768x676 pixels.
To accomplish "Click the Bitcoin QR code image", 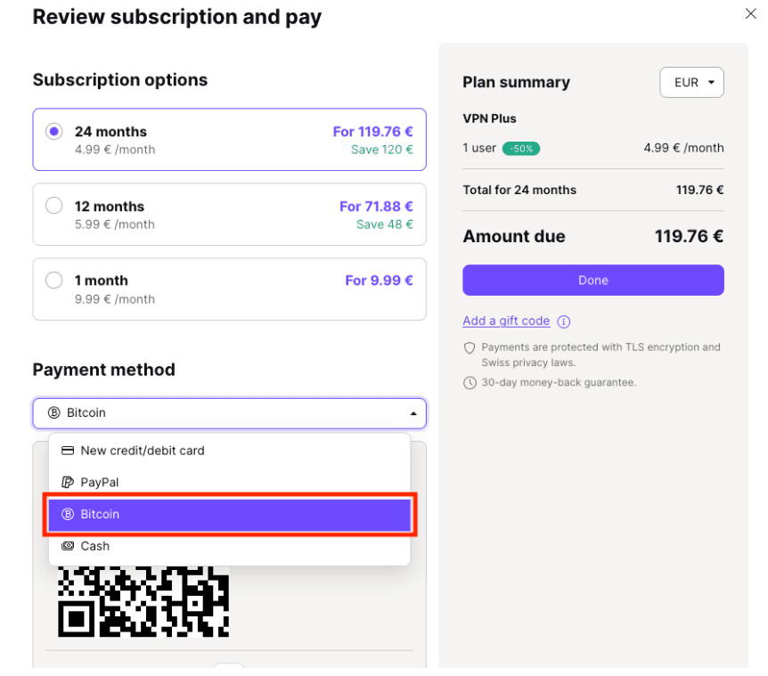I will [x=143, y=601].
